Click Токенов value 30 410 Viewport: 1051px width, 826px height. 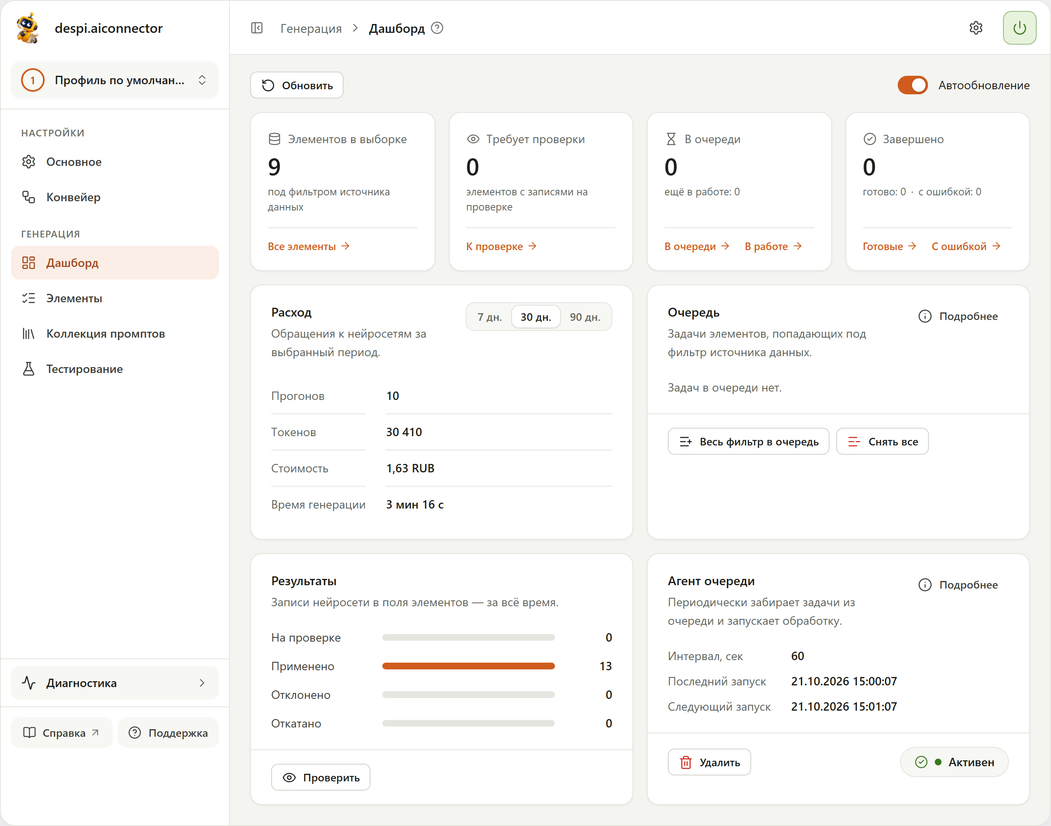pyautogui.click(x=404, y=432)
